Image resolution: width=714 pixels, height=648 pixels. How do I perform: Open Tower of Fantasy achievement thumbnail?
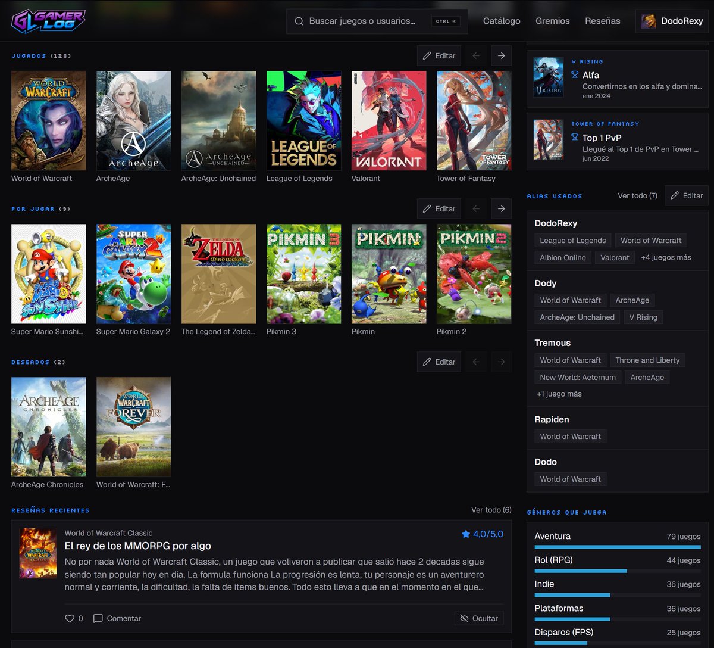tap(549, 140)
